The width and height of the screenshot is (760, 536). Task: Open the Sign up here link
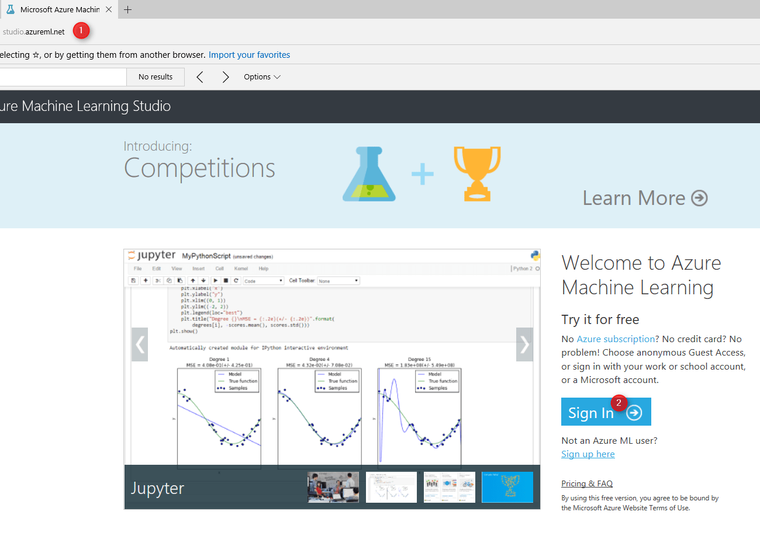(x=588, y=454)
